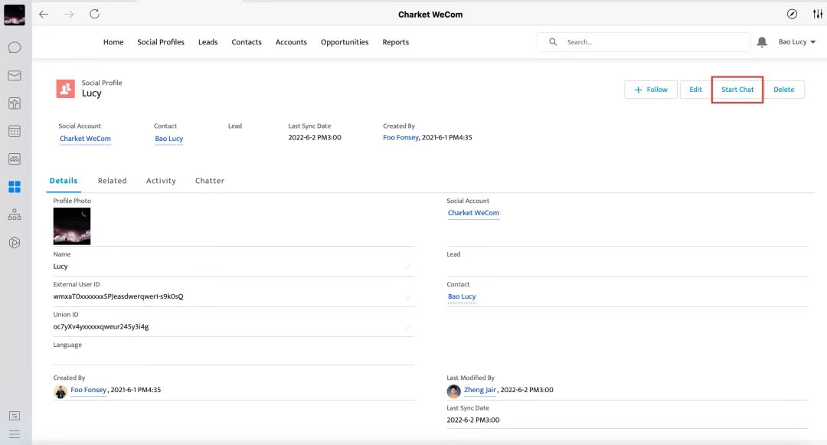The width and height of the screenshot is (827, 445).
Task: Click the profile photo thumbnail
Action: (72, 226)
